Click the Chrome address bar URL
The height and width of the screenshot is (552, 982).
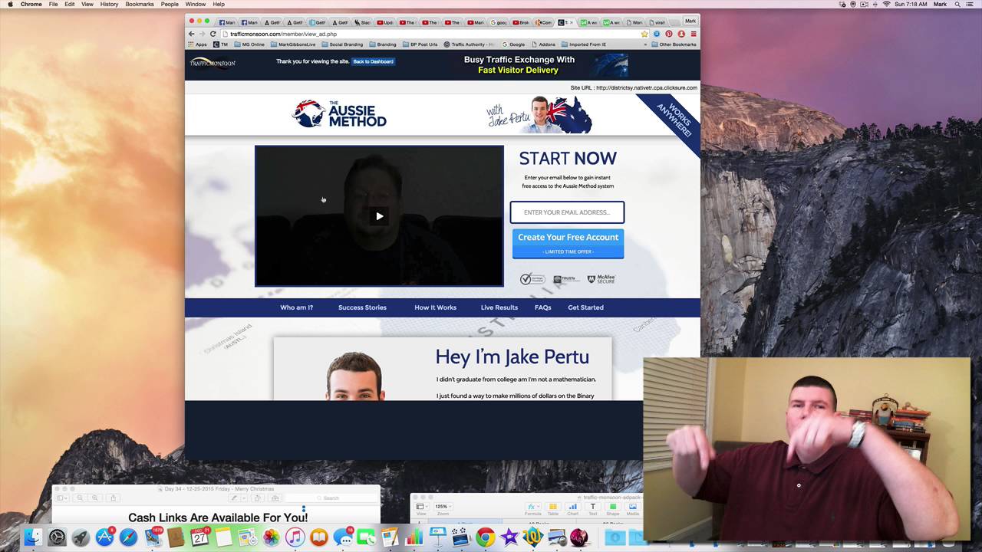click(x=283, y=34)
